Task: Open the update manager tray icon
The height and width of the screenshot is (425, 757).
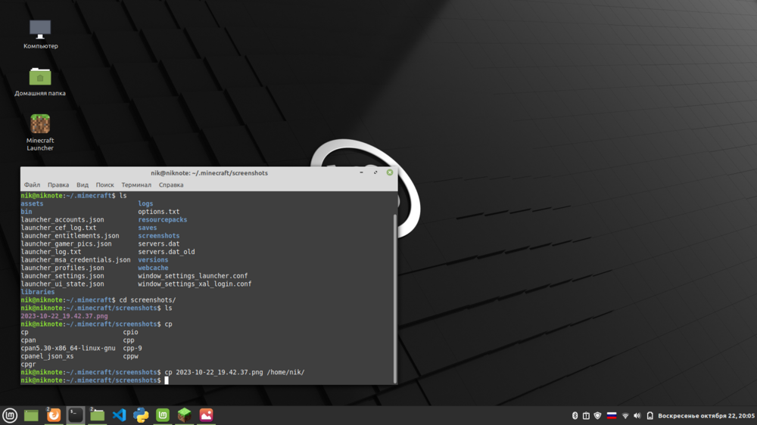Action: coord(586,415)
